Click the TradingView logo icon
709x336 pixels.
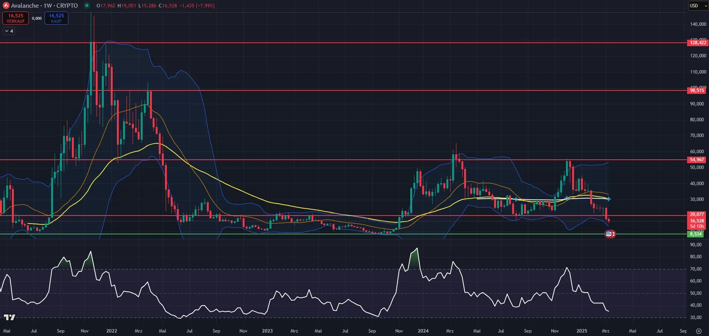coord(10,317)
